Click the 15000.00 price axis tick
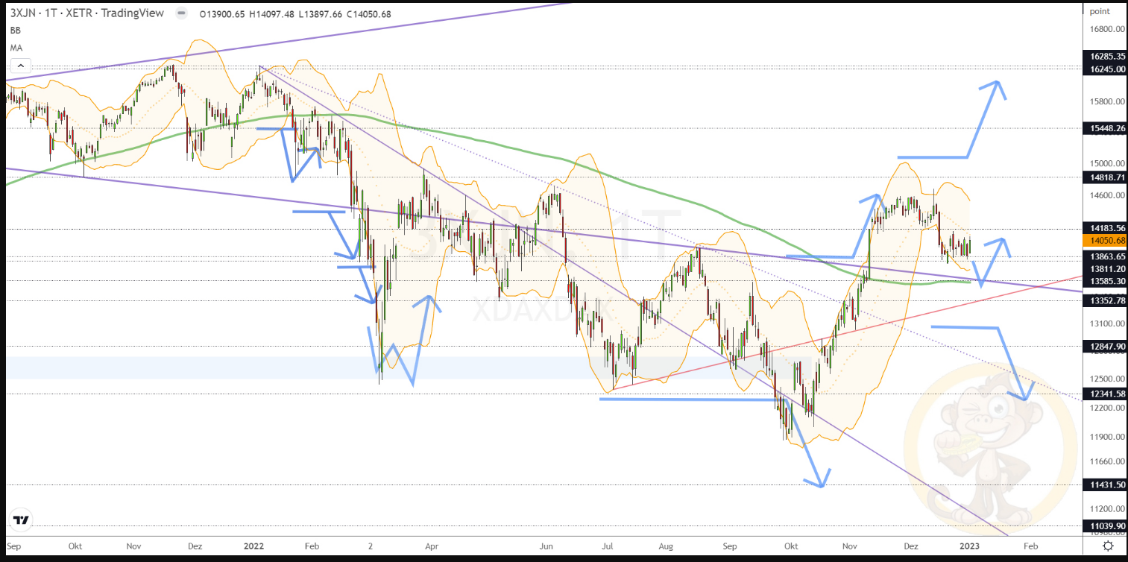Screen dimensions: 1128x562 coord(1106,164)
